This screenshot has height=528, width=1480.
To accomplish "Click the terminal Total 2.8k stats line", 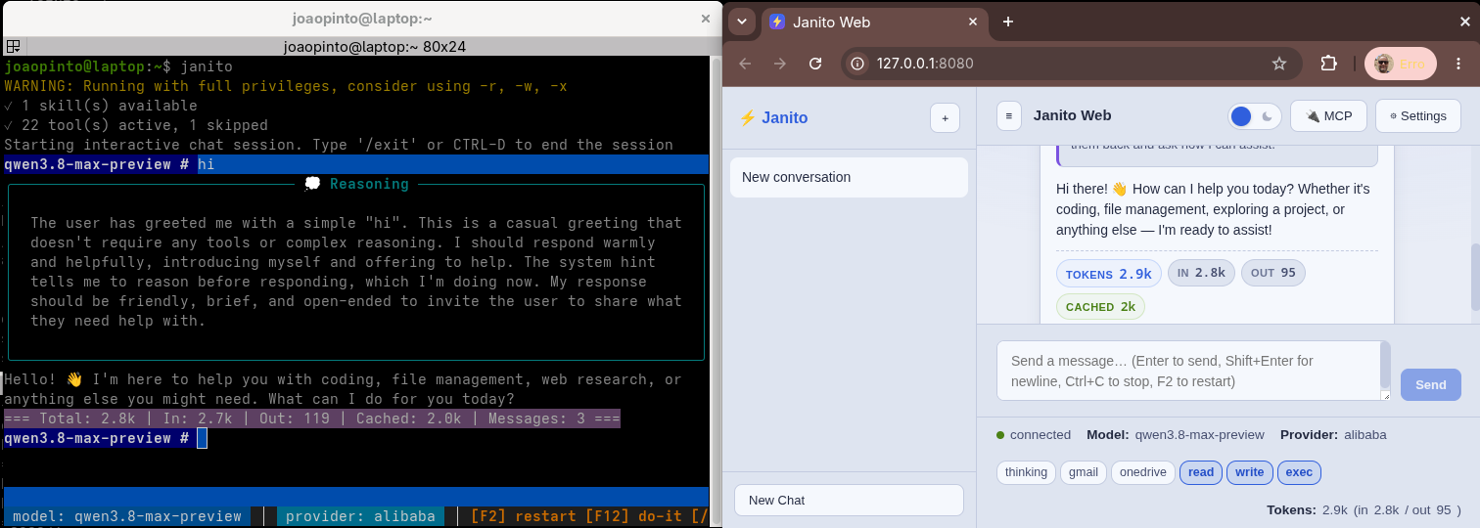I will (x=312, y=418).
